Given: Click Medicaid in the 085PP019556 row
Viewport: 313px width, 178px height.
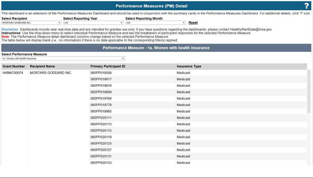Looking at the screenshot, I should (183, 73).
